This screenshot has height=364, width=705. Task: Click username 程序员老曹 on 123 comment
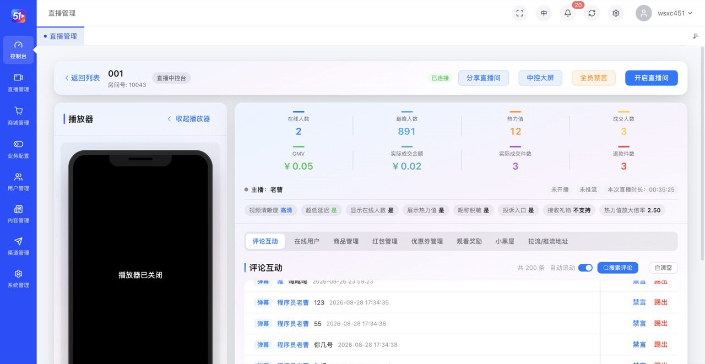tap(293, 302)
